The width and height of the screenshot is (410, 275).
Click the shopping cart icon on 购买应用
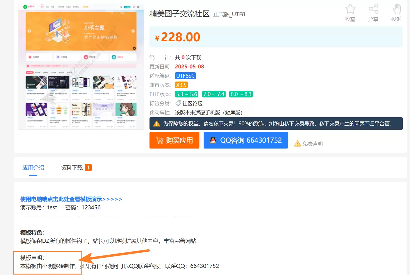(x=160, y=140)
